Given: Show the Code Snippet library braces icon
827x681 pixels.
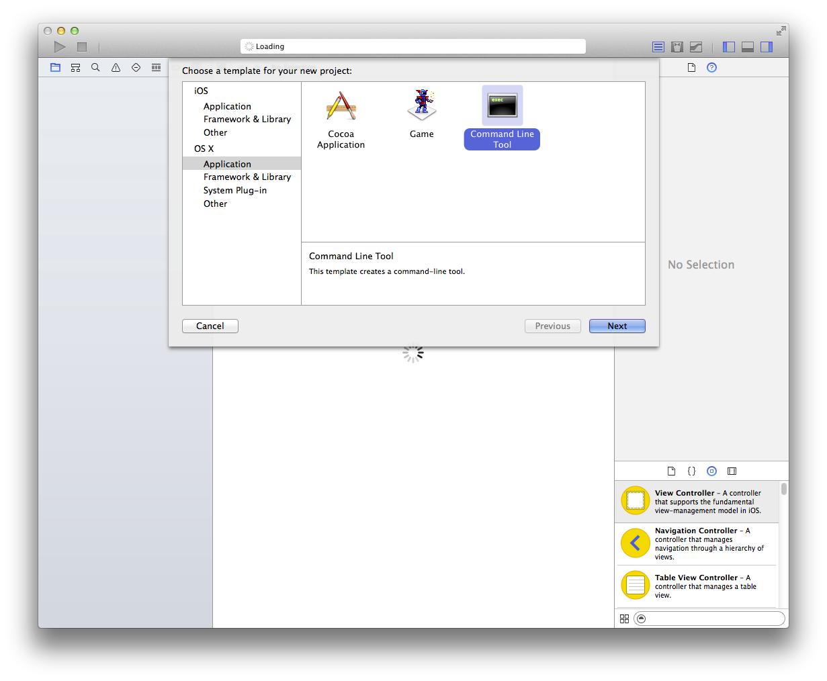Looking at the screenshot, I should coord(691,471).
